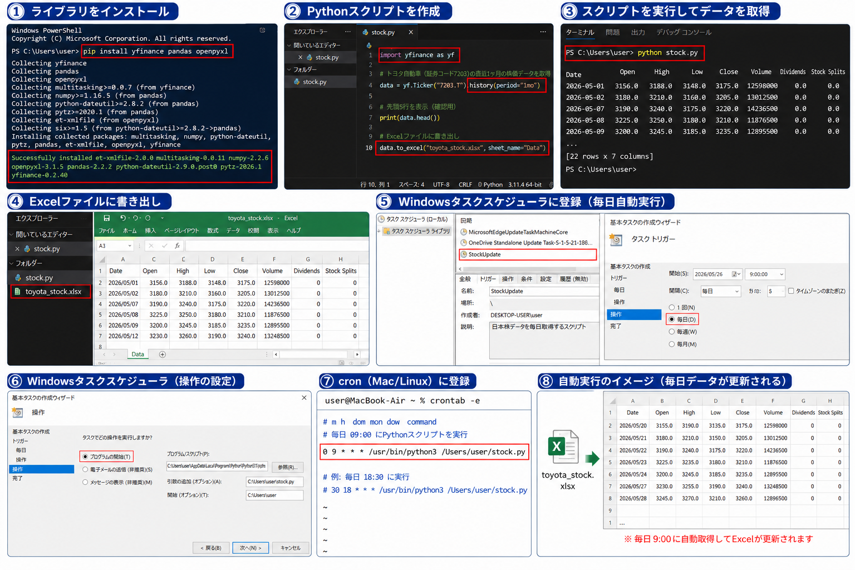Select the 毎月(M) monthly radio button
This screenshot has height=570, width=855.
click(x=672, y=344)
